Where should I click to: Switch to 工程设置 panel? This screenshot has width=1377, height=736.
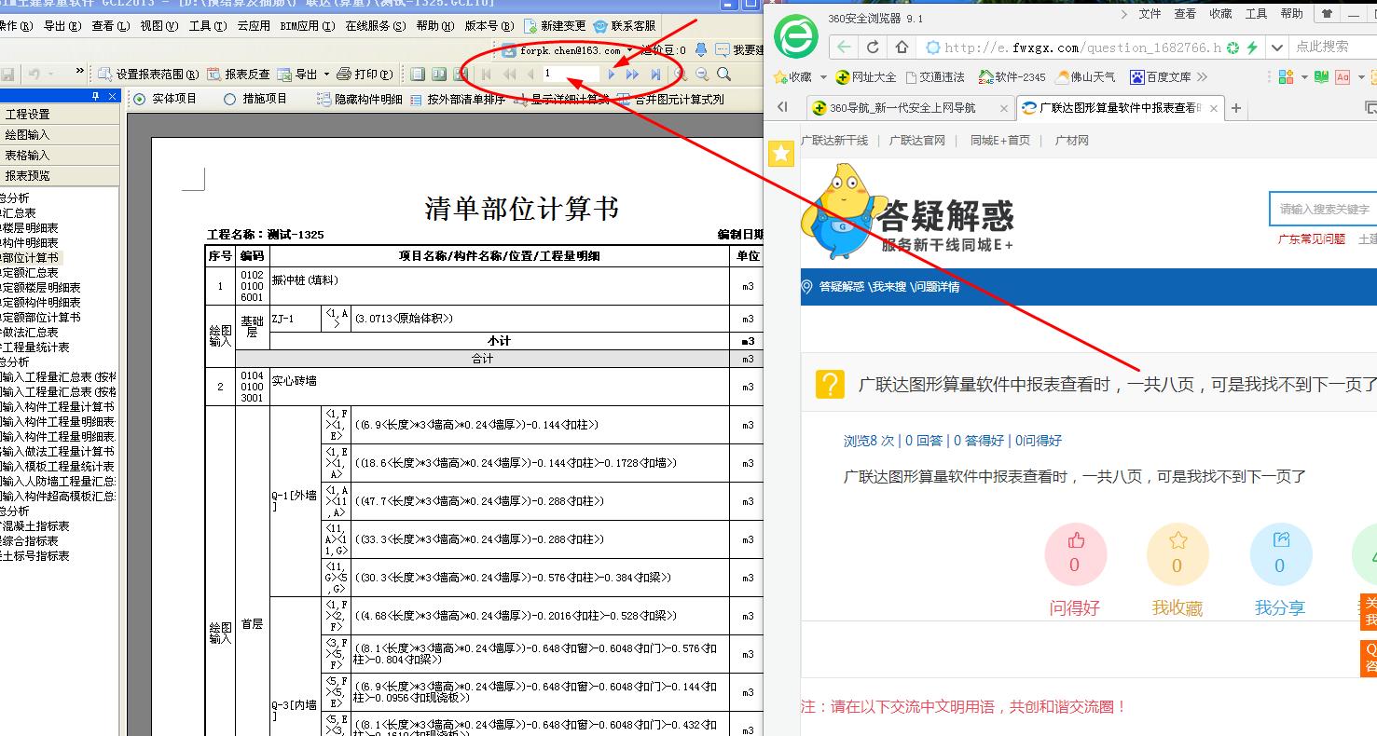click(60, 114)
